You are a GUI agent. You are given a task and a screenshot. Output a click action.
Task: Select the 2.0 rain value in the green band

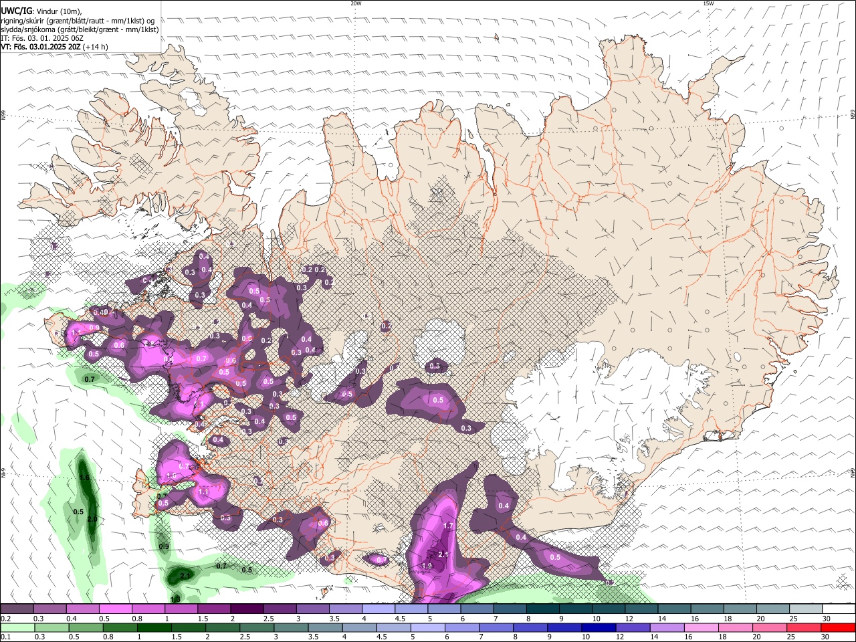[92, 519]
